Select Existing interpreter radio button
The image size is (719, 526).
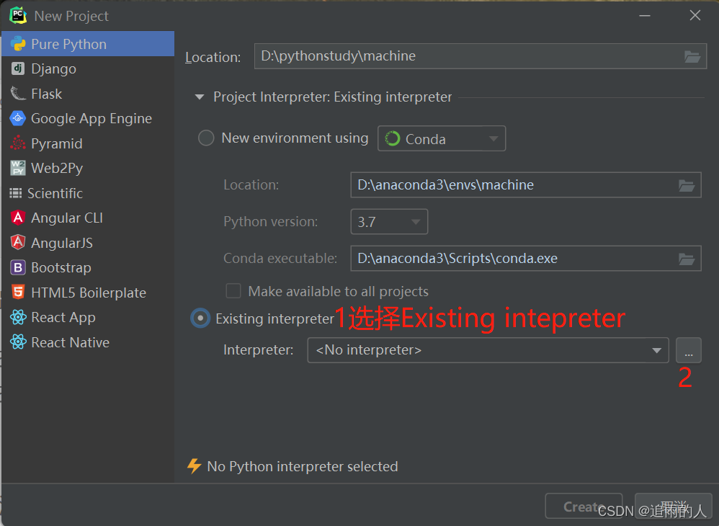[x=200, y=318]
